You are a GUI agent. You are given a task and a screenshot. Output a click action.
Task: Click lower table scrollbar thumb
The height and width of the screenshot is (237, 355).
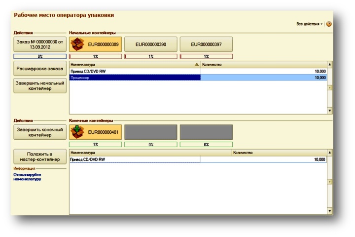[330, 182]
